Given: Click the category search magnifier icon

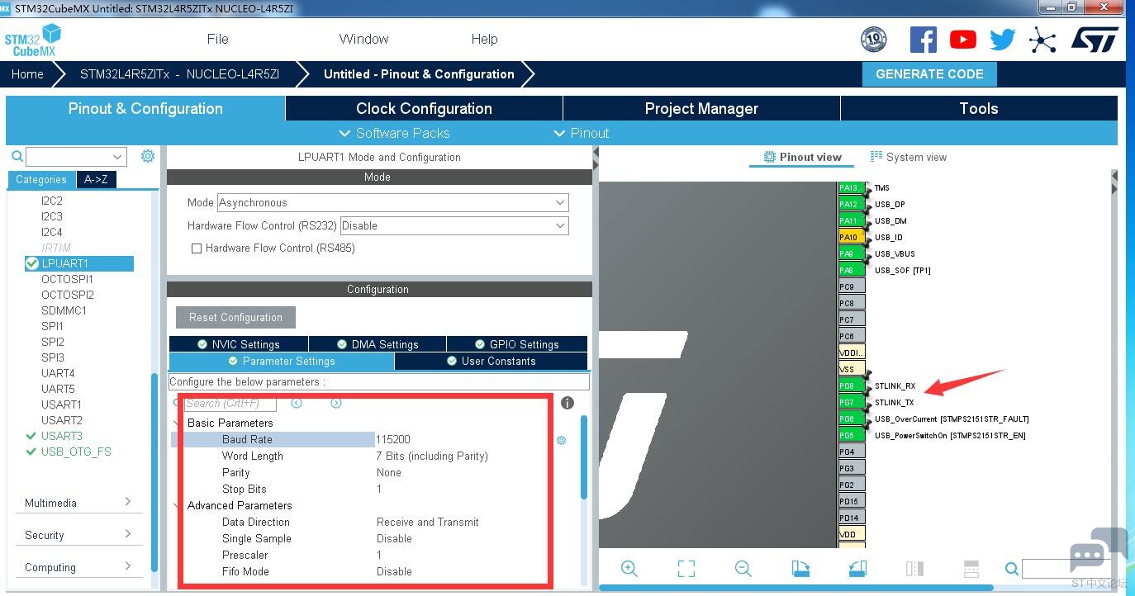Looking at the screenshot, I should pos(17,156).
